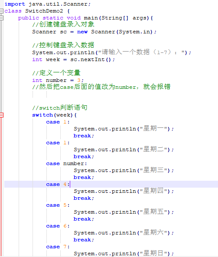
Task: Click the string 星期二
Action: pyautogui.click(x=153, y=150)
